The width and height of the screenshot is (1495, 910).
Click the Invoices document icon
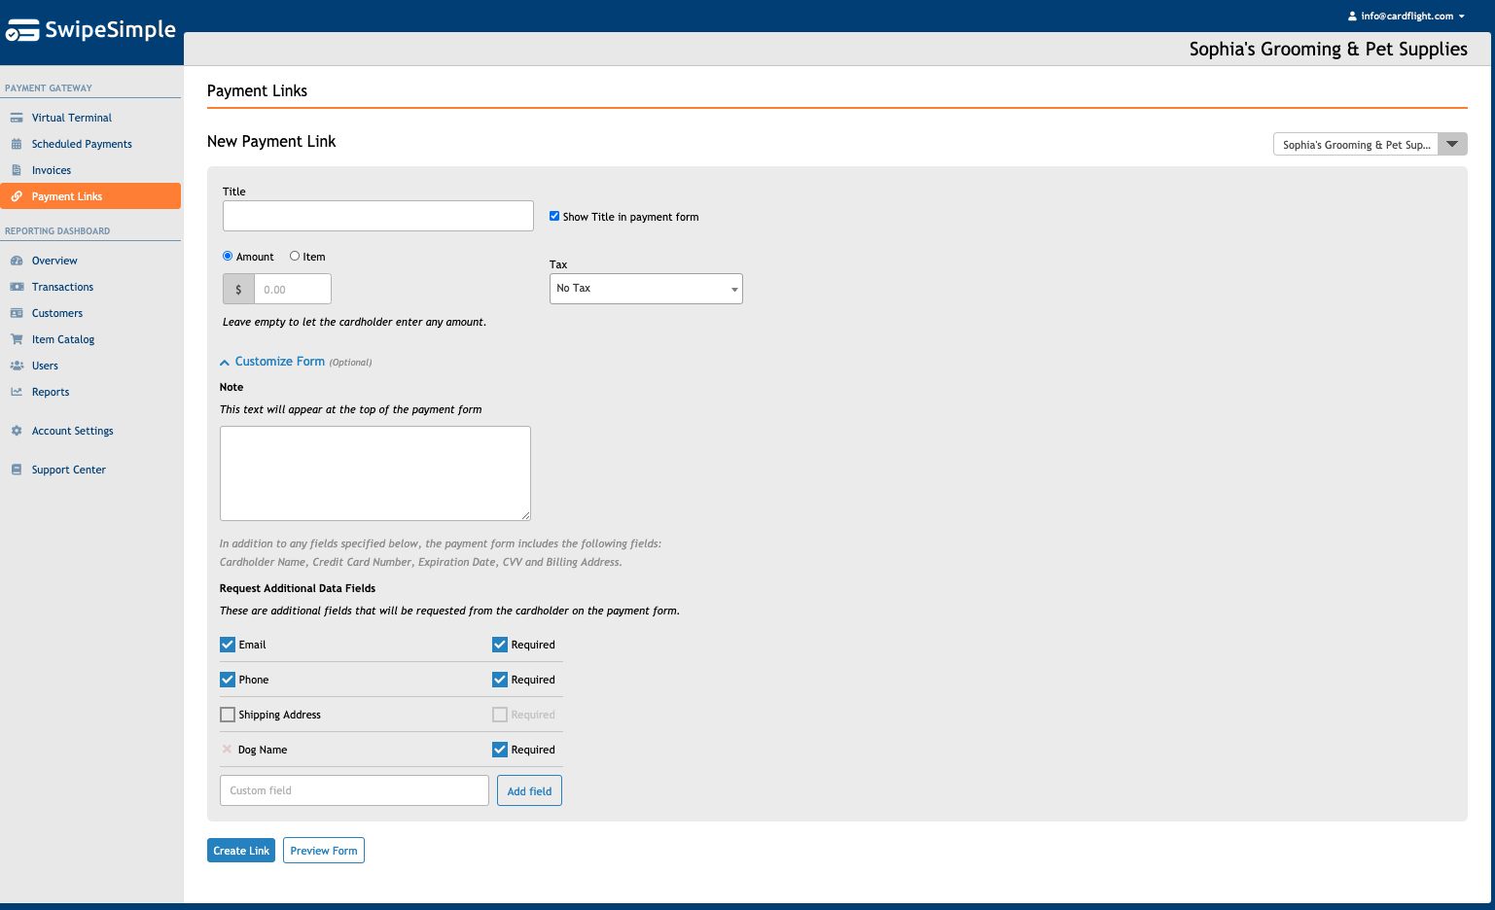pos(17,170)
